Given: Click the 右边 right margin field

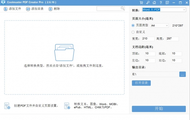Looking at the screenshot, I should click(x=177, y=60).
